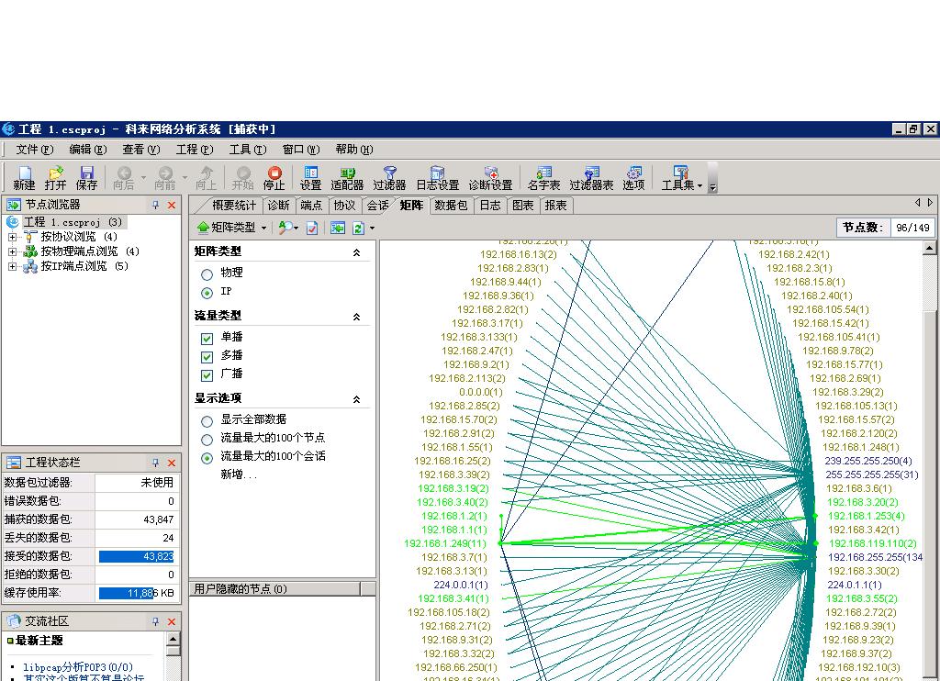Click the 适配器 (Adapter) toolbar icon
This screenshot has height=681, width=940.
pyautogui.click(x=347, y=177)
